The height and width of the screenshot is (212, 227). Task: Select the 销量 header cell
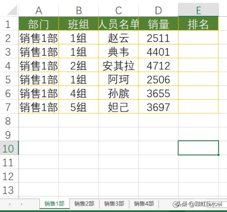click(x=158, y=24)
